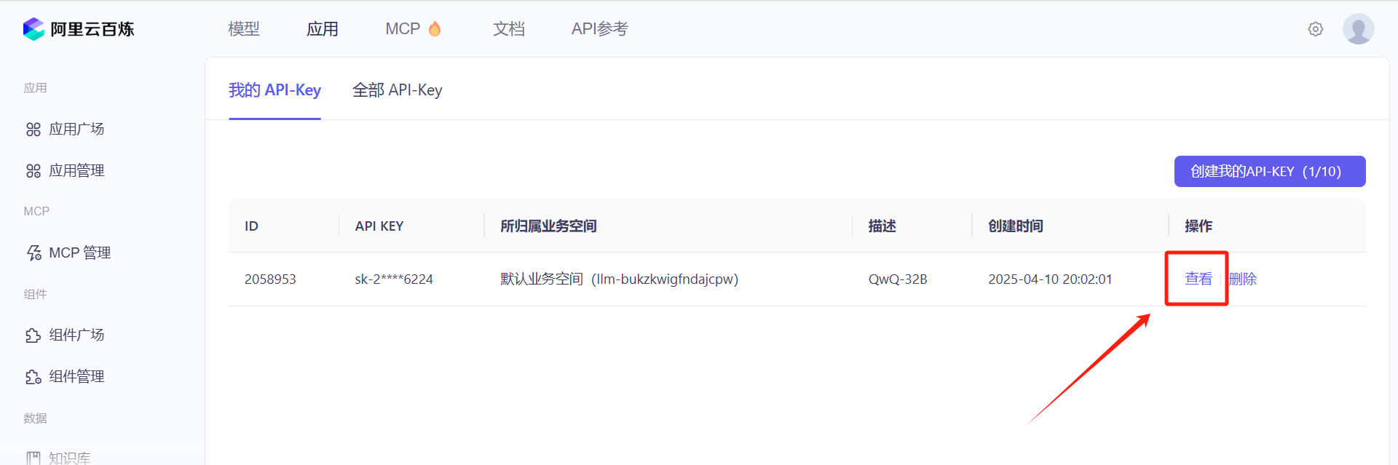This screenshot has height=465, width=1398.
Task: Open the 文档 top menu
Action: pos(509,29)
